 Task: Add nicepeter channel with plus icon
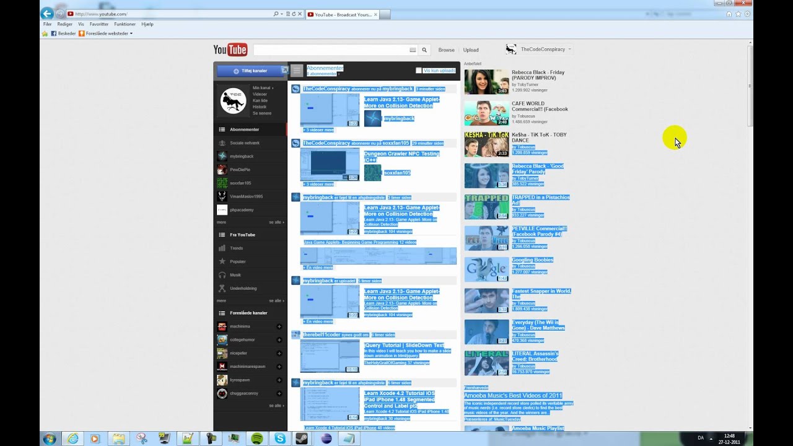279,353
